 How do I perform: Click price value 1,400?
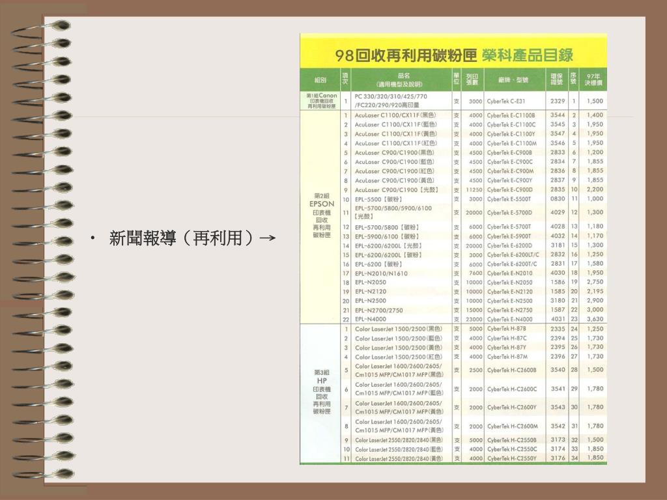(595, 115)
